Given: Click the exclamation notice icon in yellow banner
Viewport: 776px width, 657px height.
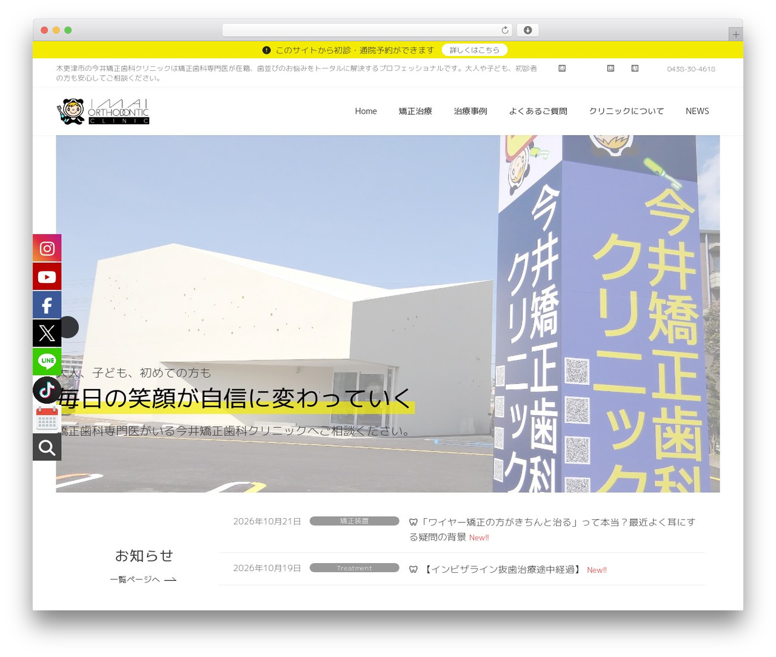Looking at the screenshot, I should click(x=266, y=50).
